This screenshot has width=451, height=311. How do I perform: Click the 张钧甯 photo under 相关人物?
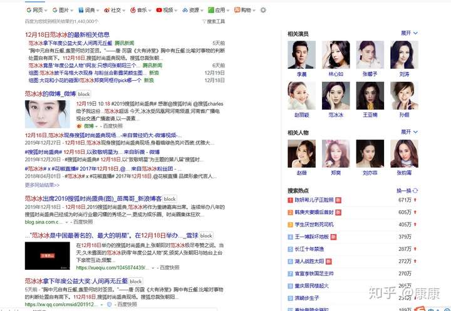pyautogui.click(x=404, y=154)
